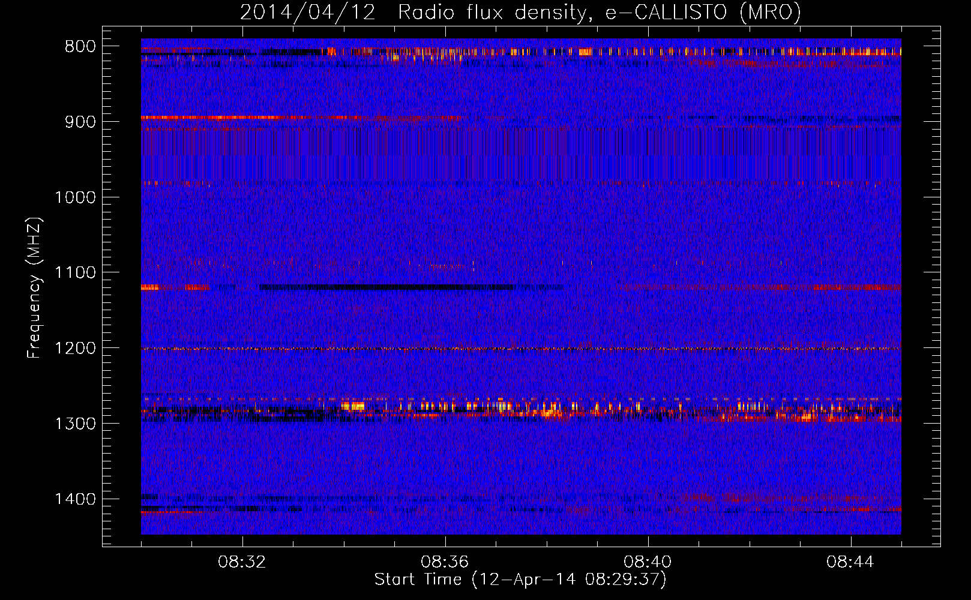Click the 08:36 time tick label
This screenshot has width=971, height=600.
coord(445,562)
